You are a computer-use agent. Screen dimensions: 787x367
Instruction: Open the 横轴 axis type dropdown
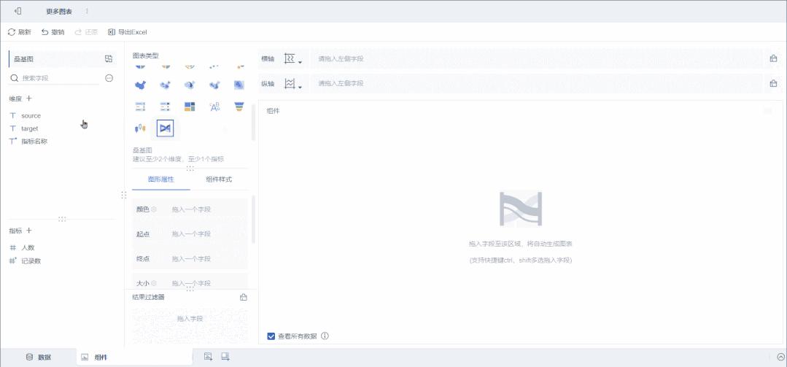pos(293,59)
